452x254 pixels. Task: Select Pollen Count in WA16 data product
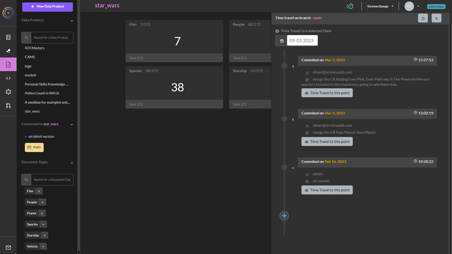click(42, 93)
